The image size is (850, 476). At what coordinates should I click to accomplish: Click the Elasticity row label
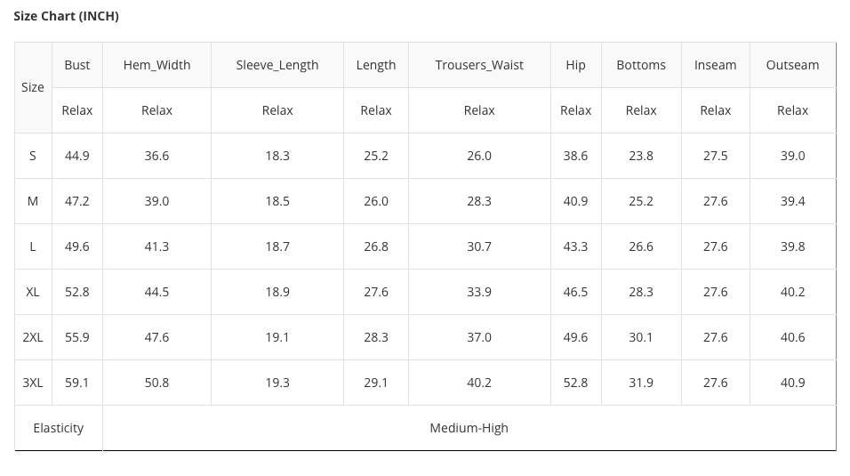(x=59, y=428)
